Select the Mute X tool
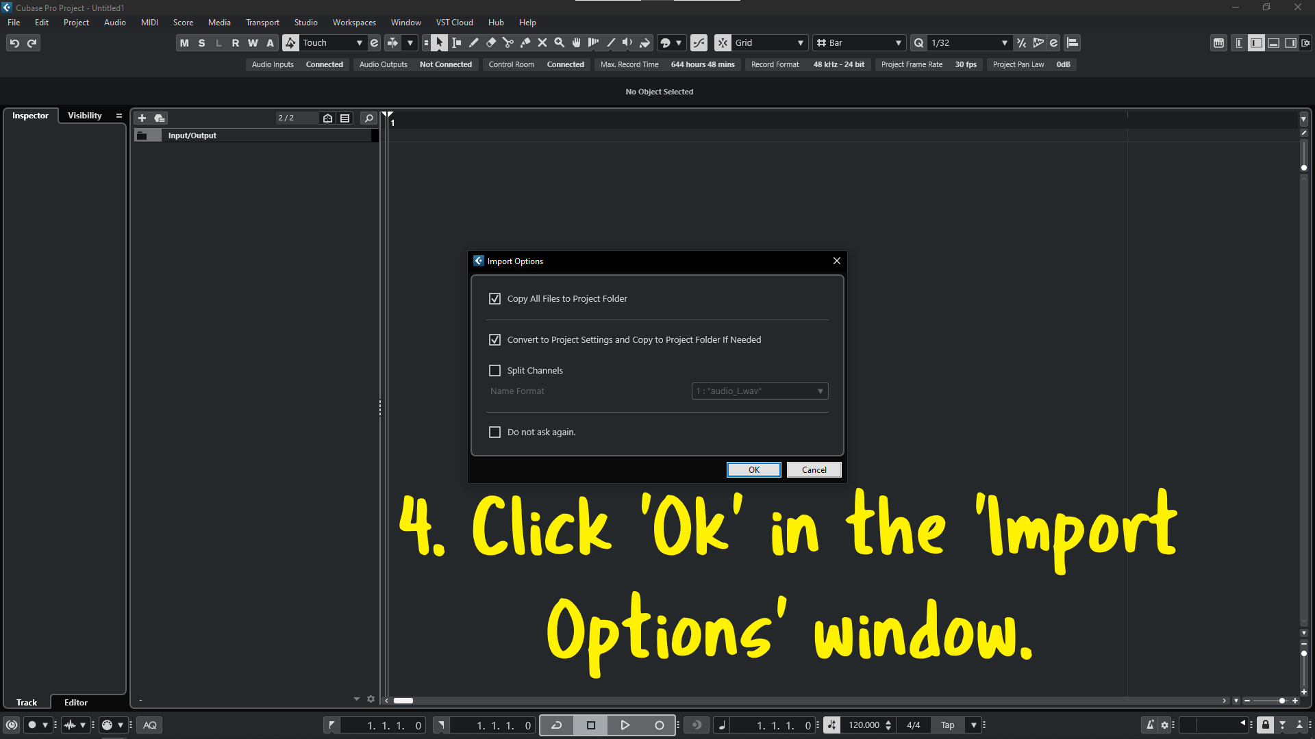Viewport: 1315px width, 739px height. click(542, 42)
